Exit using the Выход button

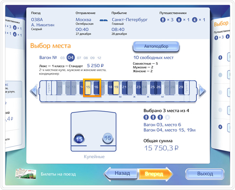pyautogui.click(x=205, y=174)
